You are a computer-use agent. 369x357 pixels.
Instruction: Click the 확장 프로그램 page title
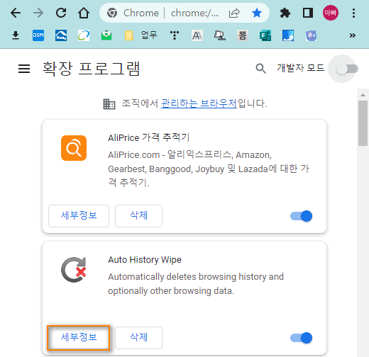pyautogui.click(x=92, y=69)
